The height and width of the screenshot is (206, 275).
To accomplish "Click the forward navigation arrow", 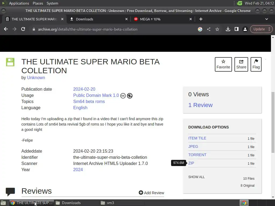I will pos(15,29).
